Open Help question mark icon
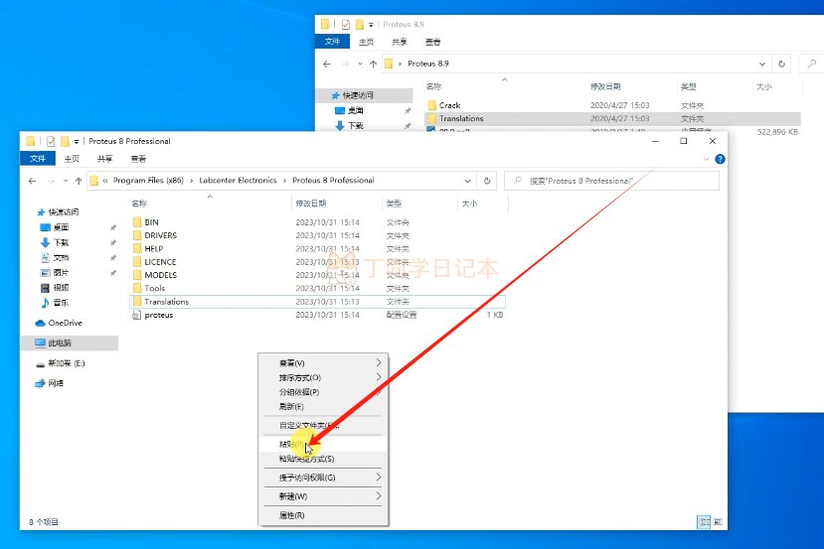Screen dimensions: 824x549 (x=720, y=159)
